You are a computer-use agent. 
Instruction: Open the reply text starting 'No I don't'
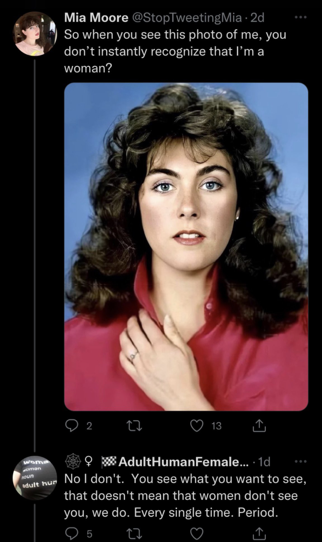coord(185,496)
